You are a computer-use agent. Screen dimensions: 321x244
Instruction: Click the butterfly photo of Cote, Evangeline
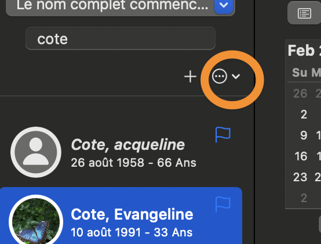(x=36, y=221)
